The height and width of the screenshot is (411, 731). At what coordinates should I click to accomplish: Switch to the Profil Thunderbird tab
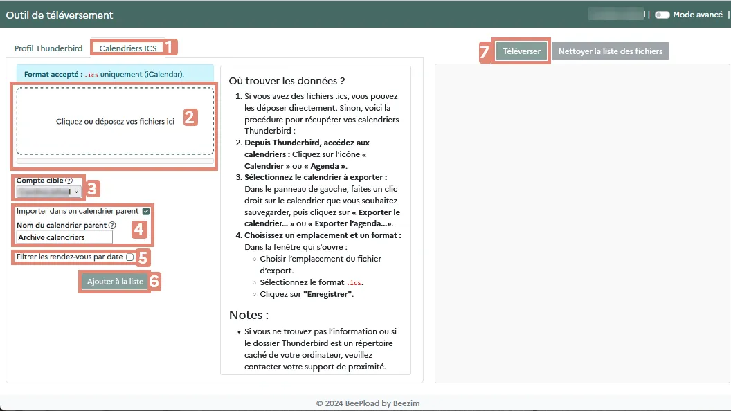pyautogui.click(x=48, y=48)
